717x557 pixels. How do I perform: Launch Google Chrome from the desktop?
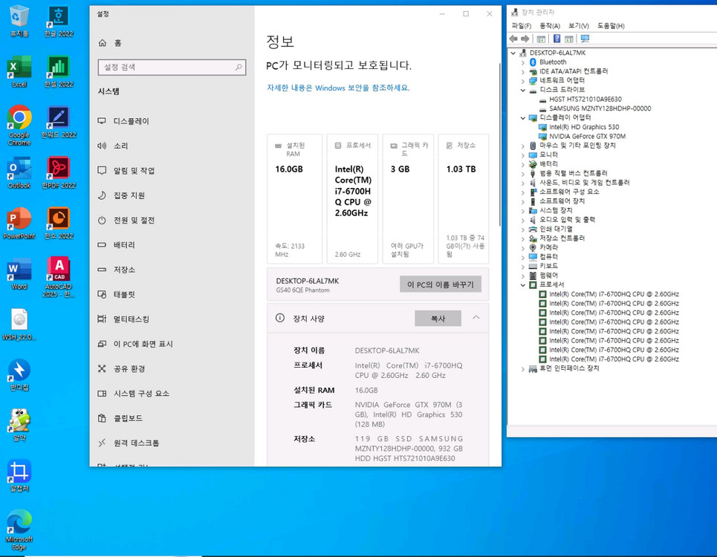(19, 126)
